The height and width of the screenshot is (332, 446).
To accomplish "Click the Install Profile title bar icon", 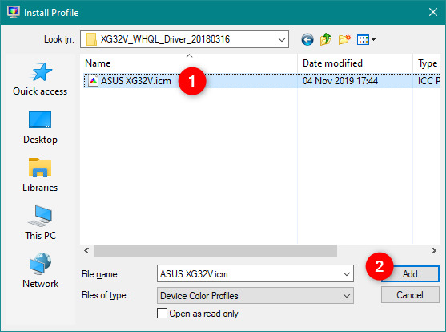I will 13,12.
